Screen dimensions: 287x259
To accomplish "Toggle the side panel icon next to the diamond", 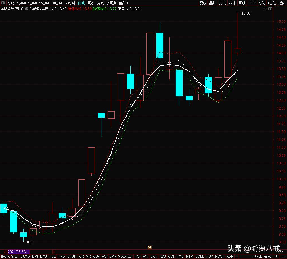I will [x=270, y=9].
